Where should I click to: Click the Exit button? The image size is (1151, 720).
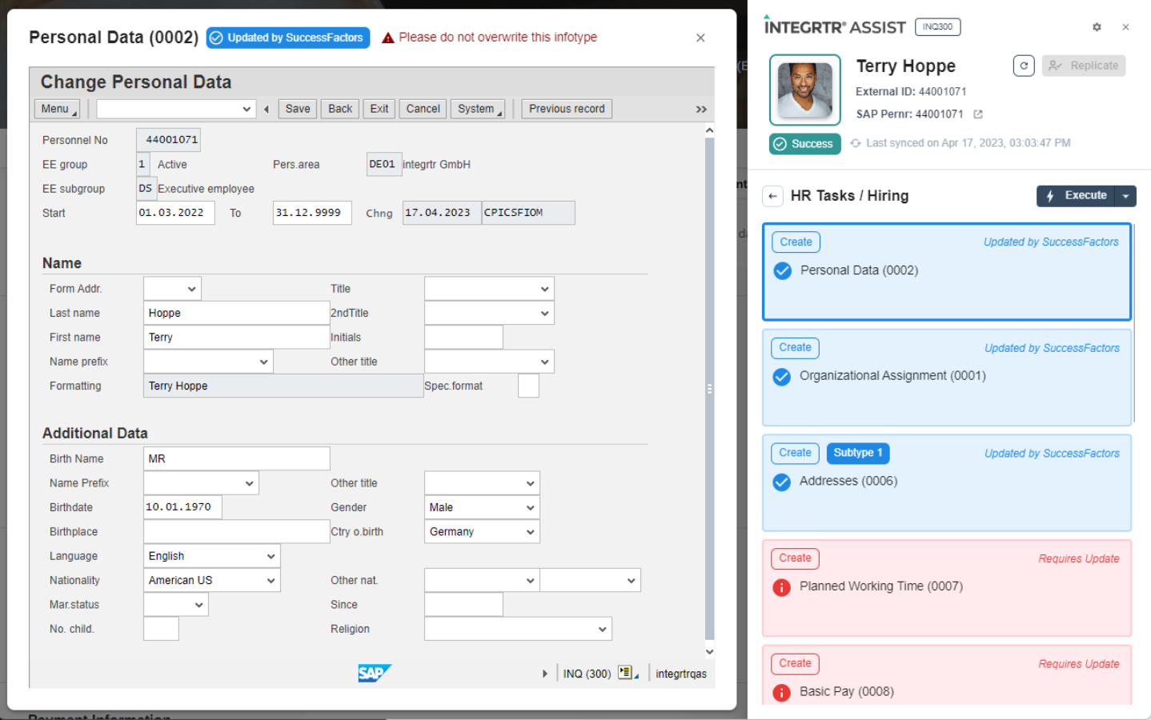379,109
